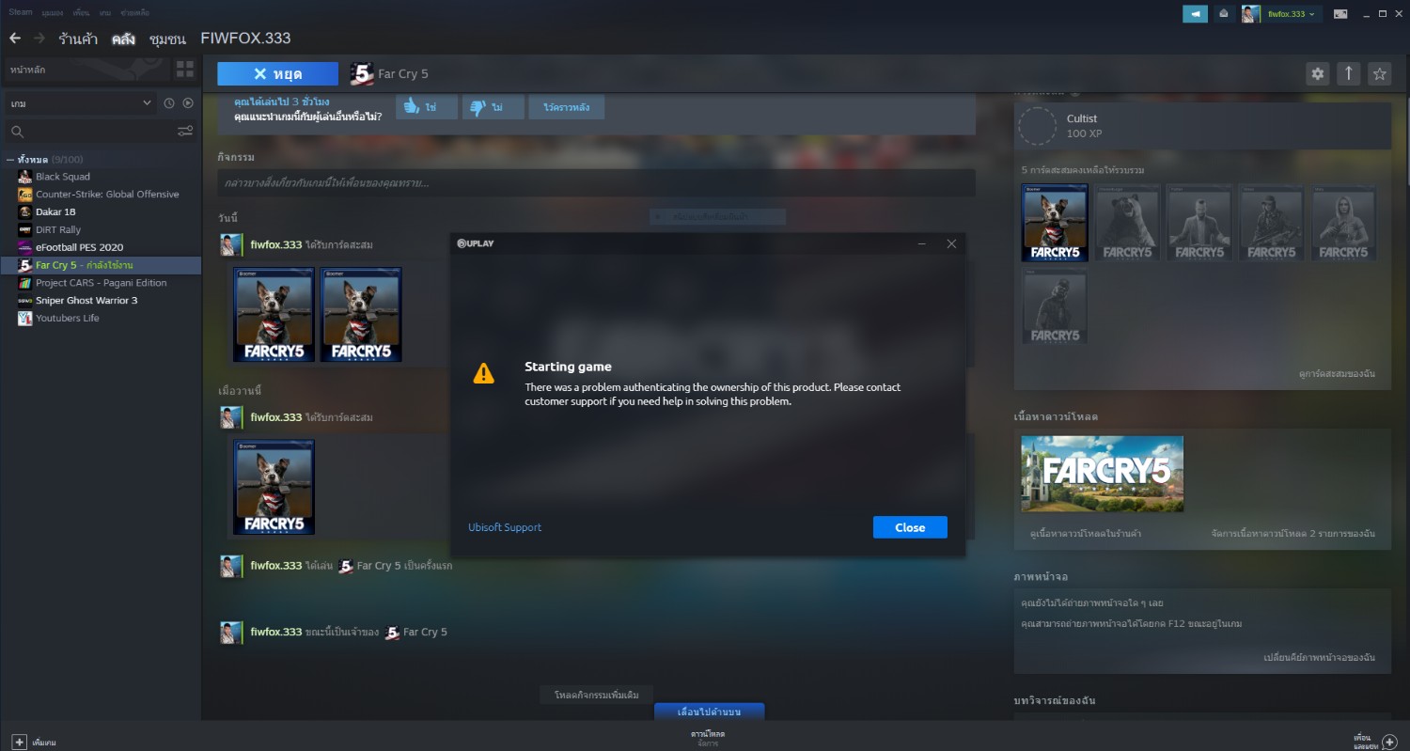Go to the Store tab
1410x751 pixels.
tap(79, 39)
